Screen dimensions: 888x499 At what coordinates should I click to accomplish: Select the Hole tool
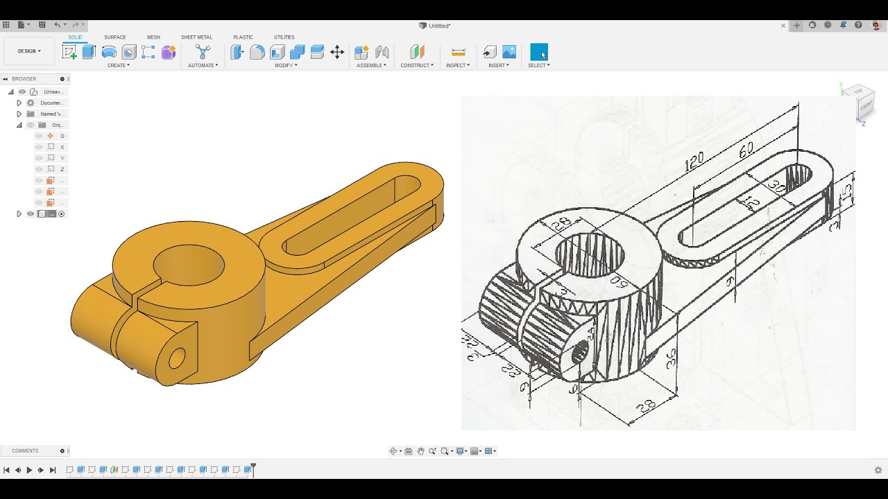129,52
